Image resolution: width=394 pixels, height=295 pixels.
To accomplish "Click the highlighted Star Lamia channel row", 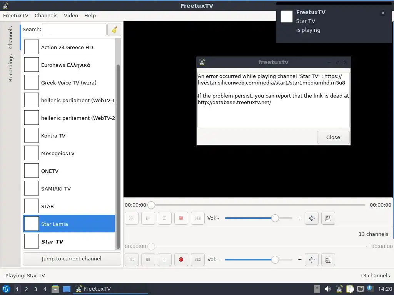I will point(69,224).
